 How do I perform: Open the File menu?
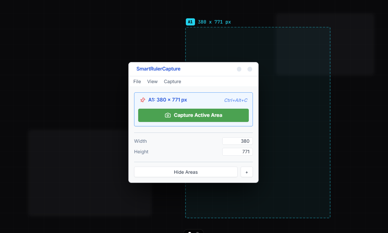pos(137,81)
